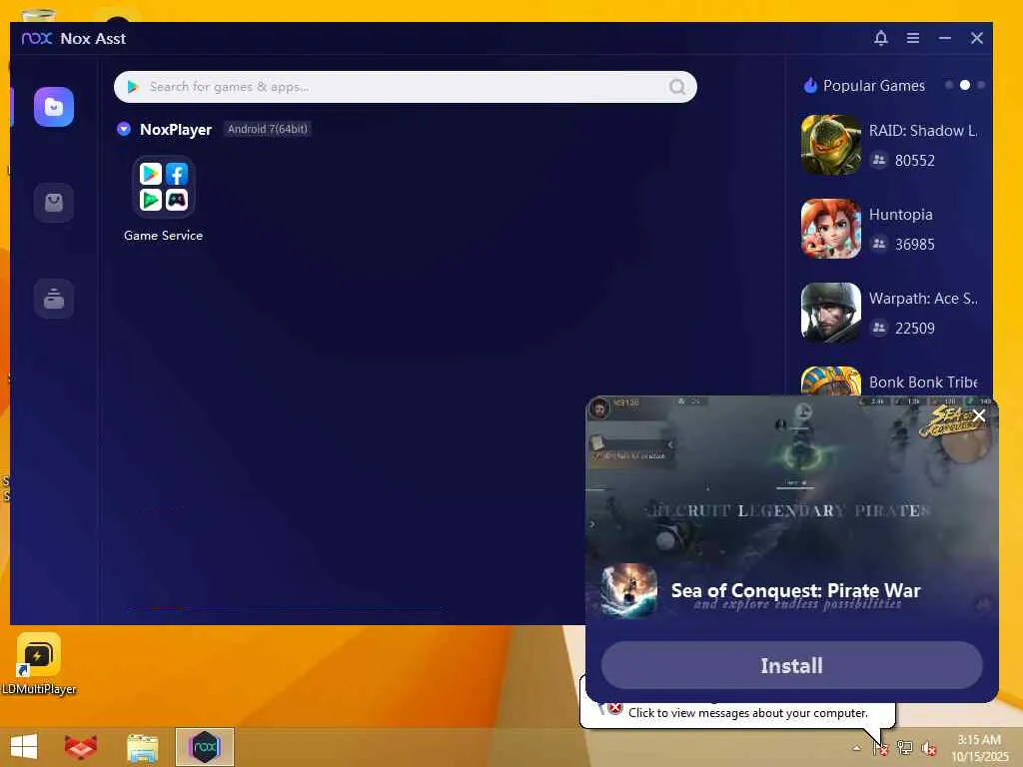This screenshot has width=1023, height=767.
Task: Open File Explorer from taskbar
Action: (x=142, y=747)
